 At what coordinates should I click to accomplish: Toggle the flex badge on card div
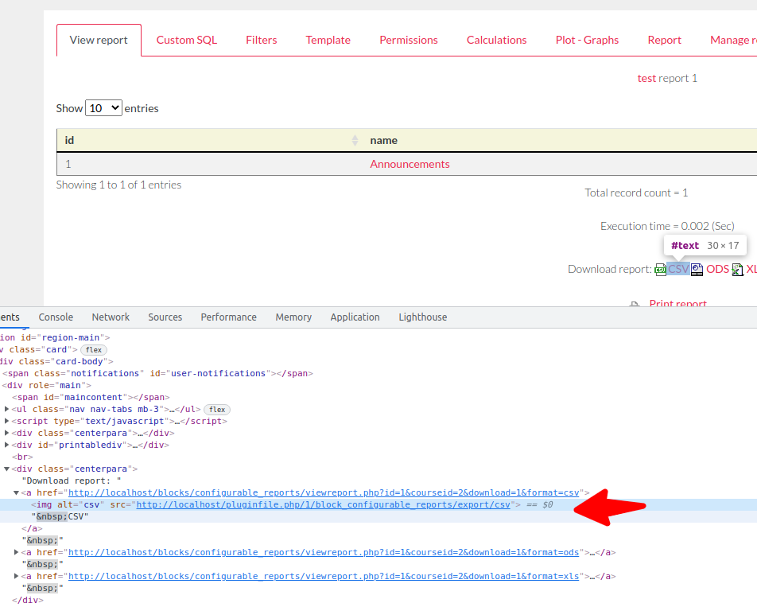pyautogui.click(x=94, y=349)
